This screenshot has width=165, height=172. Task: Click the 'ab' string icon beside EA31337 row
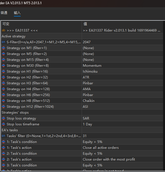pos(4,30)
